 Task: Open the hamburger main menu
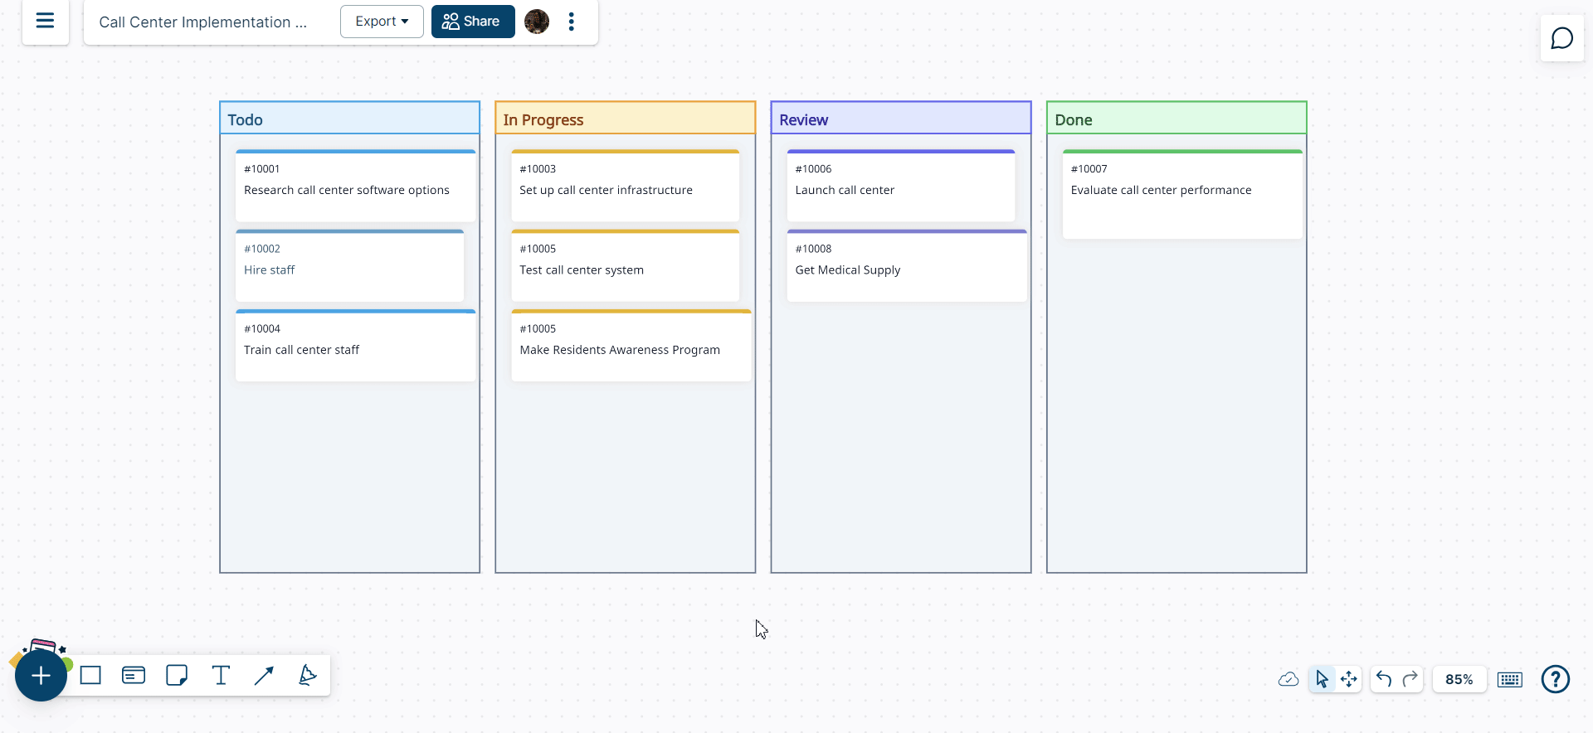pyautogui.click(x=45, y=21)
